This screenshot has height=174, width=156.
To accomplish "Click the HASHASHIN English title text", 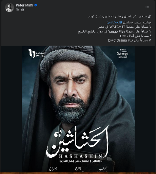I will [x=81, y=156].
